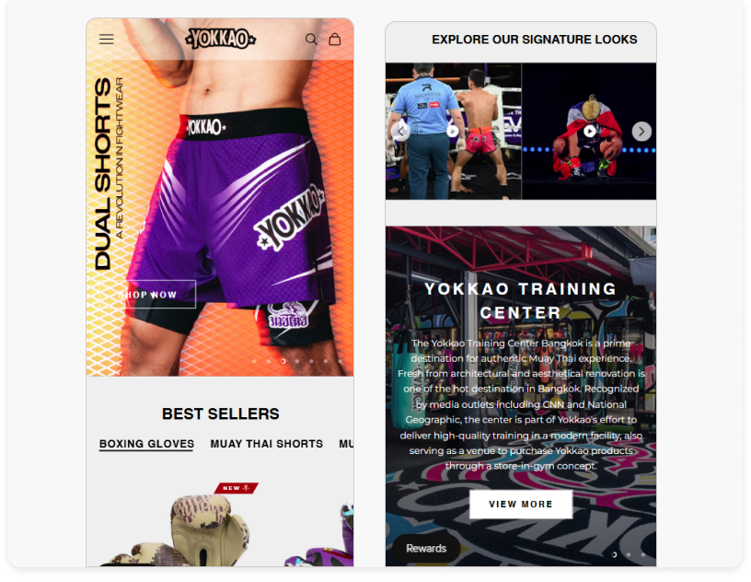The image size is (751, 582).
Task: Open the shopping bag cart
Action: (335, 39)
